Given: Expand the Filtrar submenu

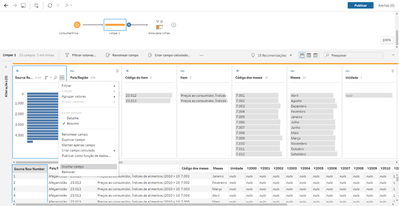Looking at the screenshot, I should coord(88,86).
